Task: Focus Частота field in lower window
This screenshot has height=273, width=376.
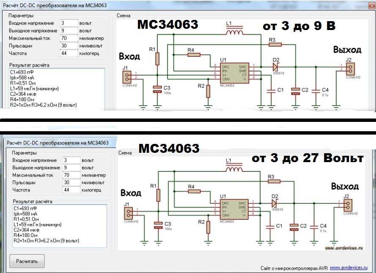Action: (71, 190)
